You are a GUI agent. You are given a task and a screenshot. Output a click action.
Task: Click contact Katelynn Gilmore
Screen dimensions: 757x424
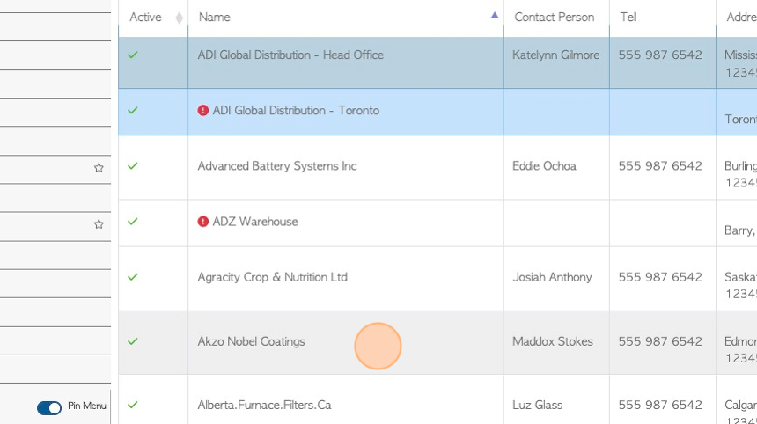(555, 55)
